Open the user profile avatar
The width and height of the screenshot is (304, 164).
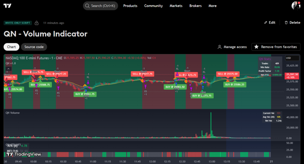(296, 6)
